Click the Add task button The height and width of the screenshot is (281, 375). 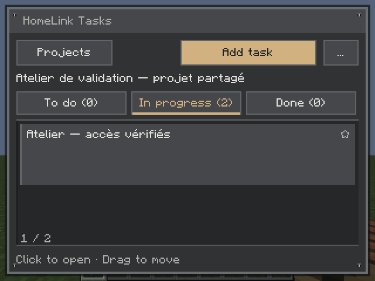tap(248, 53)
